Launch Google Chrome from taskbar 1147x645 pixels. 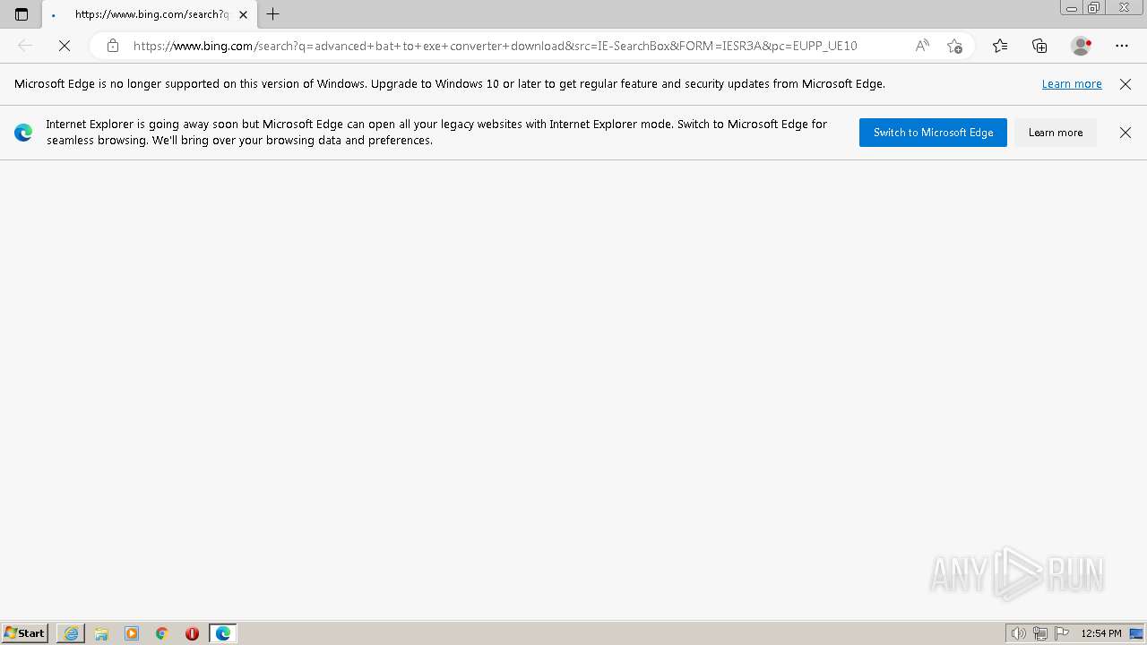(x=162, y=633)
